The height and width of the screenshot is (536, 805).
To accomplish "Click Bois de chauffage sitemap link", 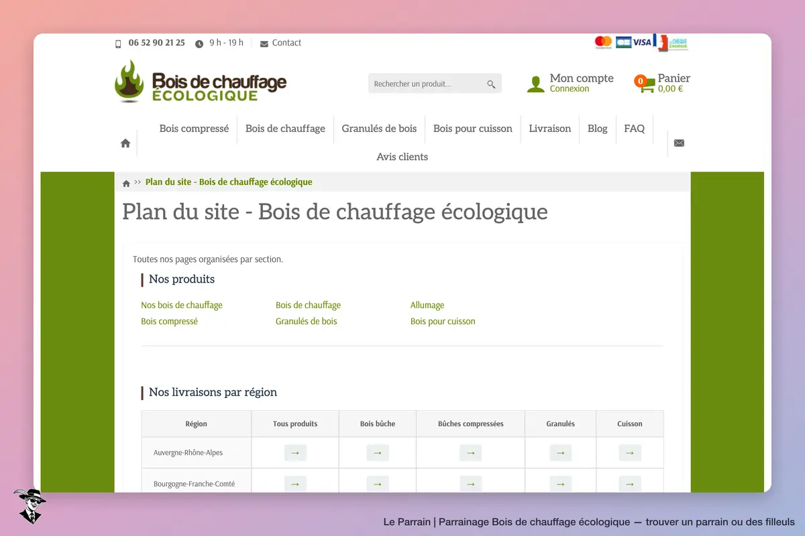I will (x=308, y=306).
